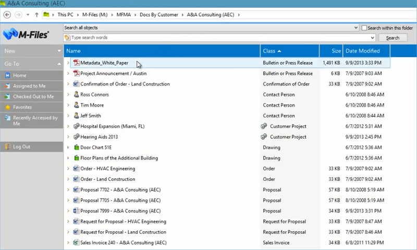Screen dimensions: 417x250
Task: Collapse the Go To section
Action: click(59, 64)
